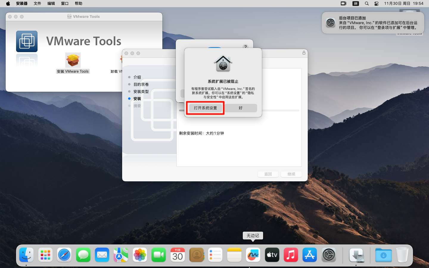
Task: Click the help question mark button
Action: click(245, 46)
